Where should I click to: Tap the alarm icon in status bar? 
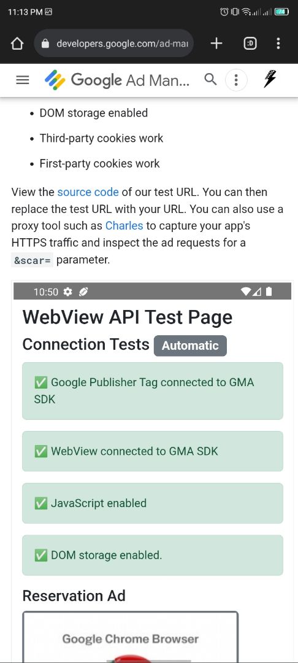tap(224, 12)
